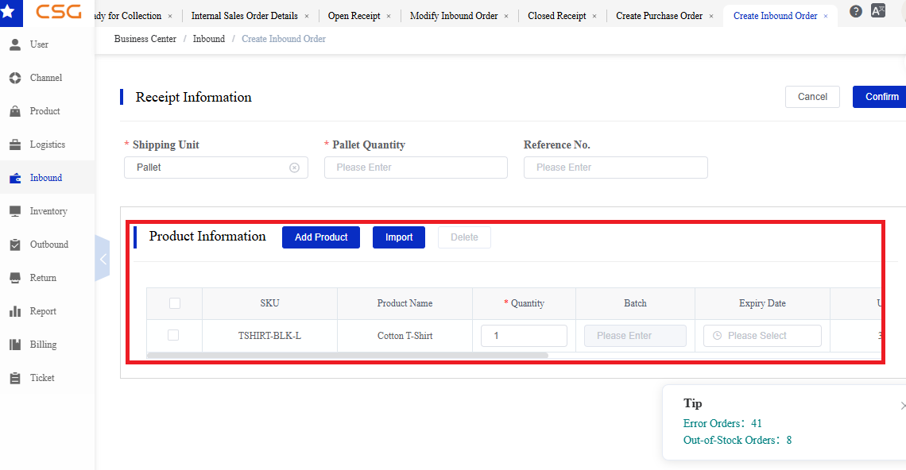Click the disabled Delete button

464,237
